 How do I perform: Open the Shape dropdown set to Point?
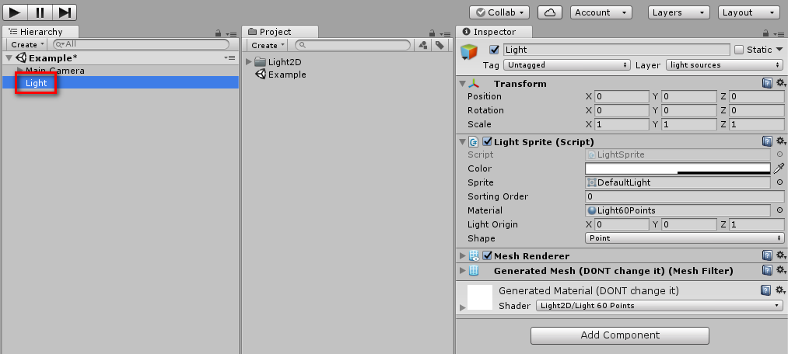click(685, 238)
